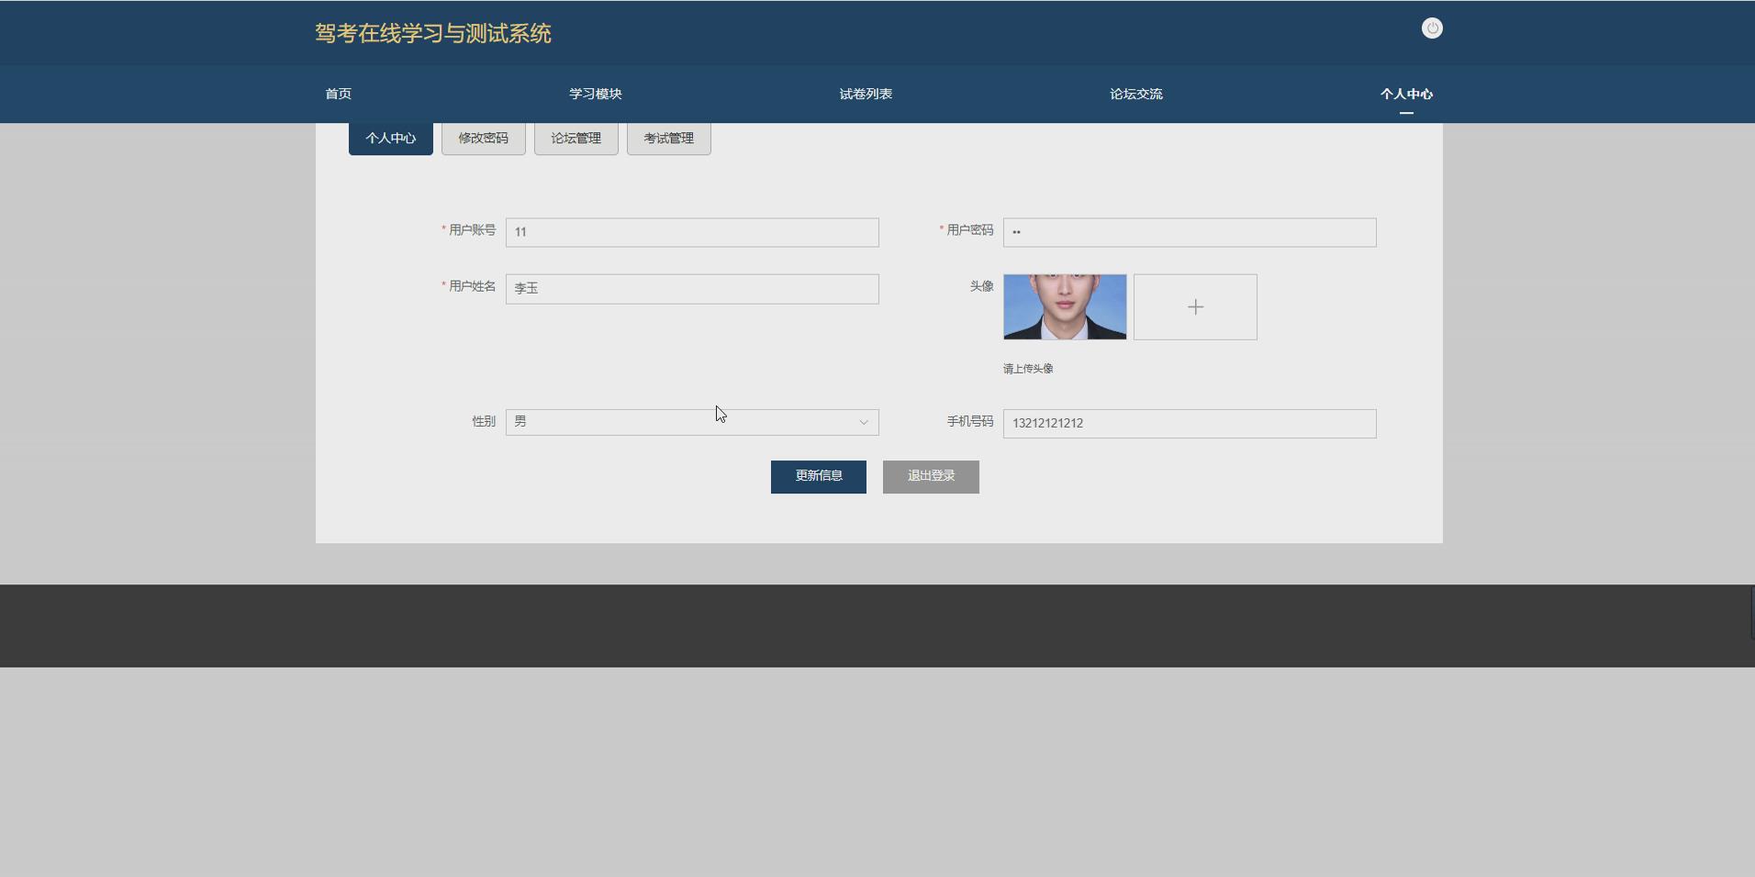Click the 驾考在线学习与测试系统 site title
The width and height of the screenshot is (1755, 877).
431,33
